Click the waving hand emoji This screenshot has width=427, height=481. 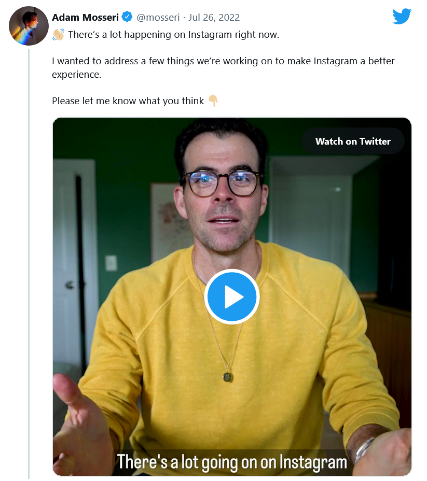(x=58, y=35)
